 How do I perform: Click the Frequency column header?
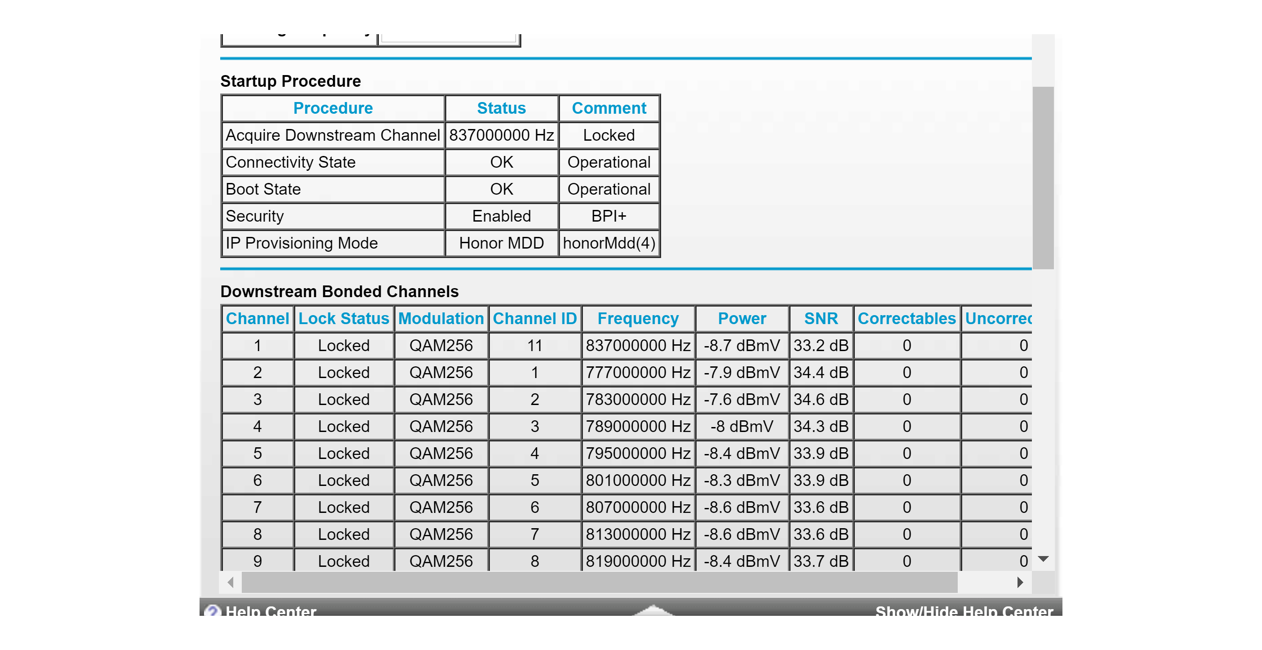point(638,319)
